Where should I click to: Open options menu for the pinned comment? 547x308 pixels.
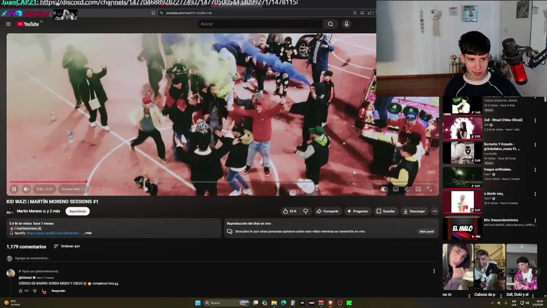434,271
